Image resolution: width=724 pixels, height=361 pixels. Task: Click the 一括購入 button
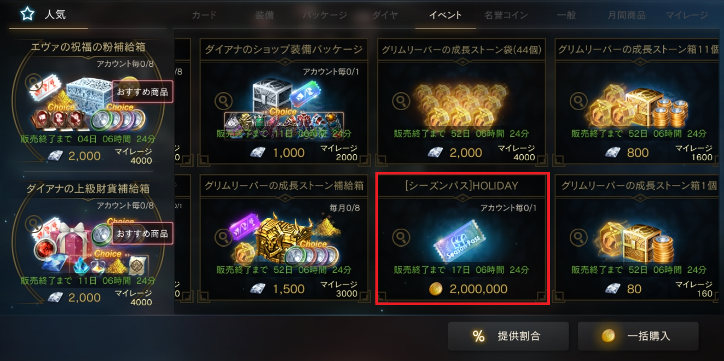pyautogui.click(x=638, y=336)
